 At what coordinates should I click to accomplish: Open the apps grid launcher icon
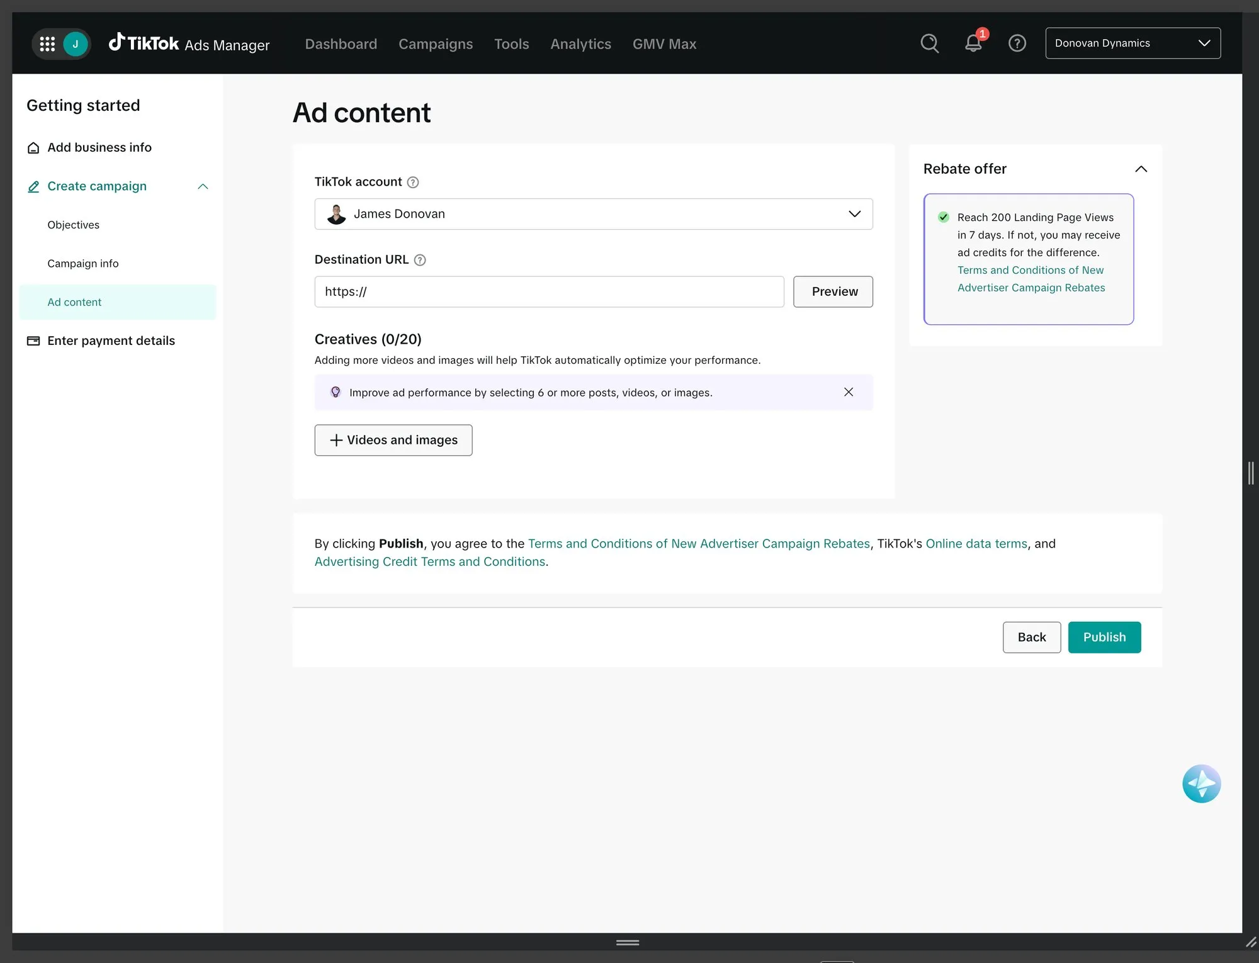[x=47, y=44]
